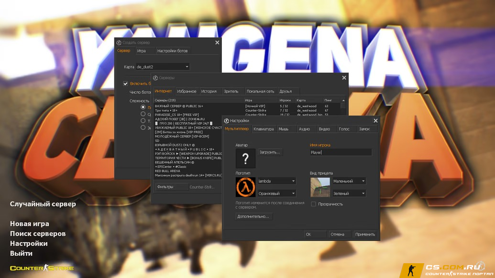Screen dimensions: 495x278
Task: Select Поиск серверов menu item
Action: coord(38,234)
